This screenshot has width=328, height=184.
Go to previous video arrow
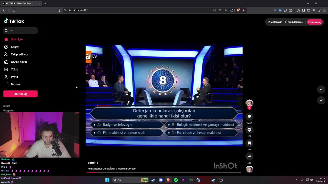tap(321, 89)
